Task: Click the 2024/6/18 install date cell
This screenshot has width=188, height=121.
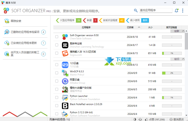Action: 132,37
